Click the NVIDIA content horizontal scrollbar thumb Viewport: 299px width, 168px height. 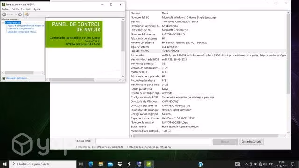(x=71, y=80)
